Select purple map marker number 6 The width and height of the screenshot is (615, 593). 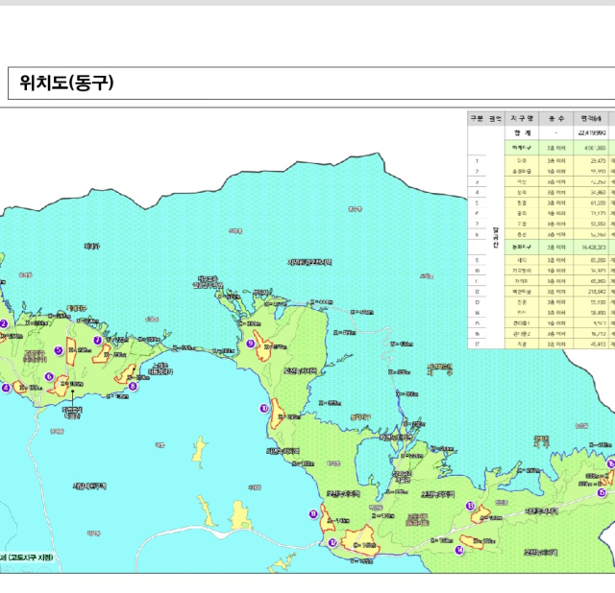tap(49, 376)
